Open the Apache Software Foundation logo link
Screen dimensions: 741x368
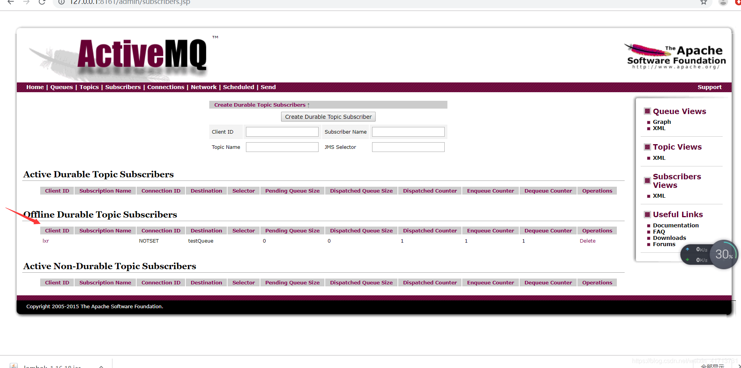pyautogui.click(x=675, y=57)
